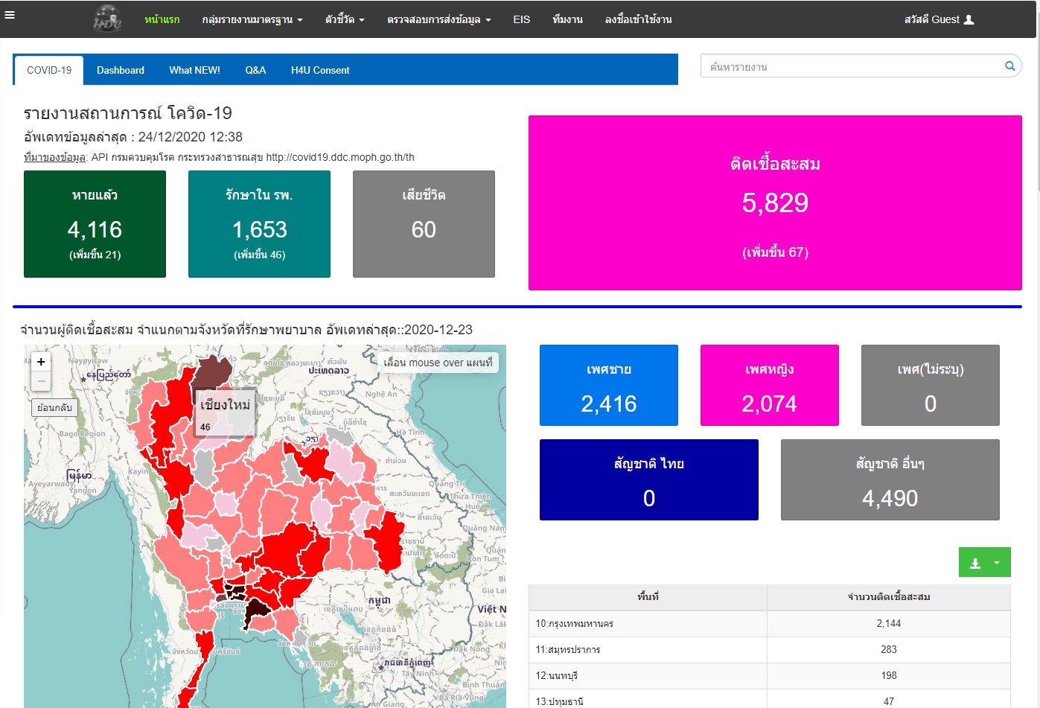Screen dimensions: 1040x708
Task: Go to หน้าแรก home page
Action: [x=162, y=19]
